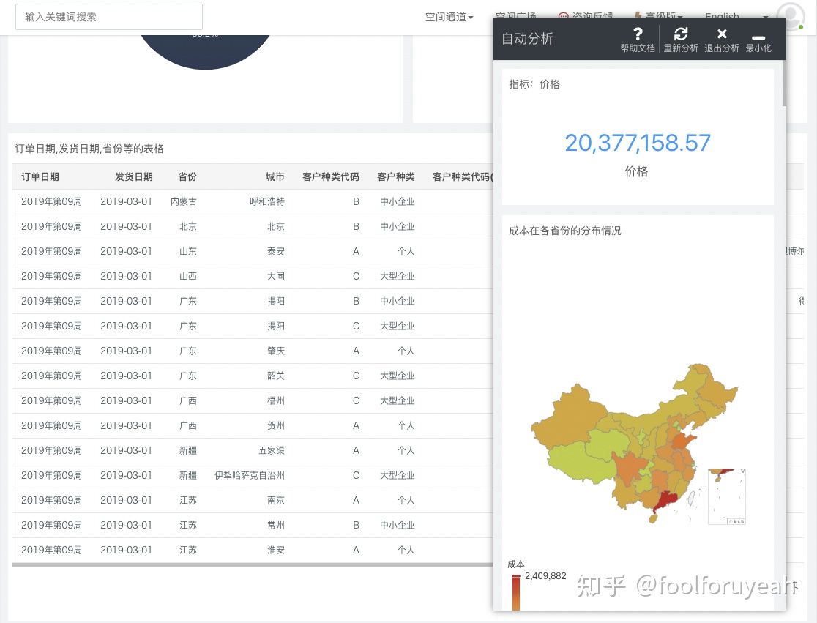Screen dimensions: 817x623
Task: Click the table's horizontal scrollbar
Action: 252,564
